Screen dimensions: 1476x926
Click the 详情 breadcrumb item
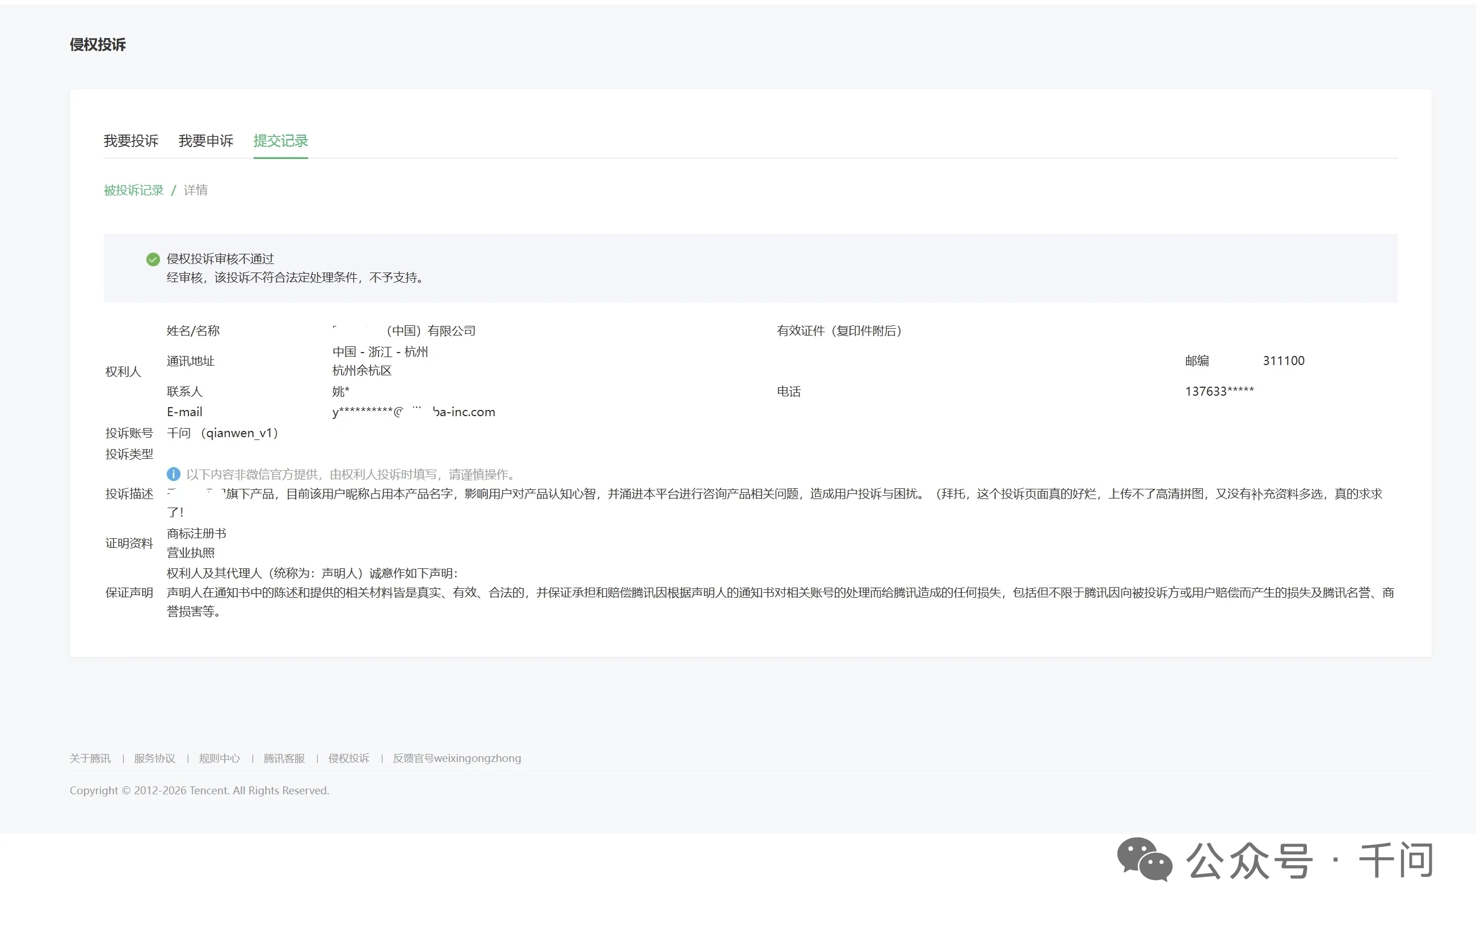[x=195, y=190]
